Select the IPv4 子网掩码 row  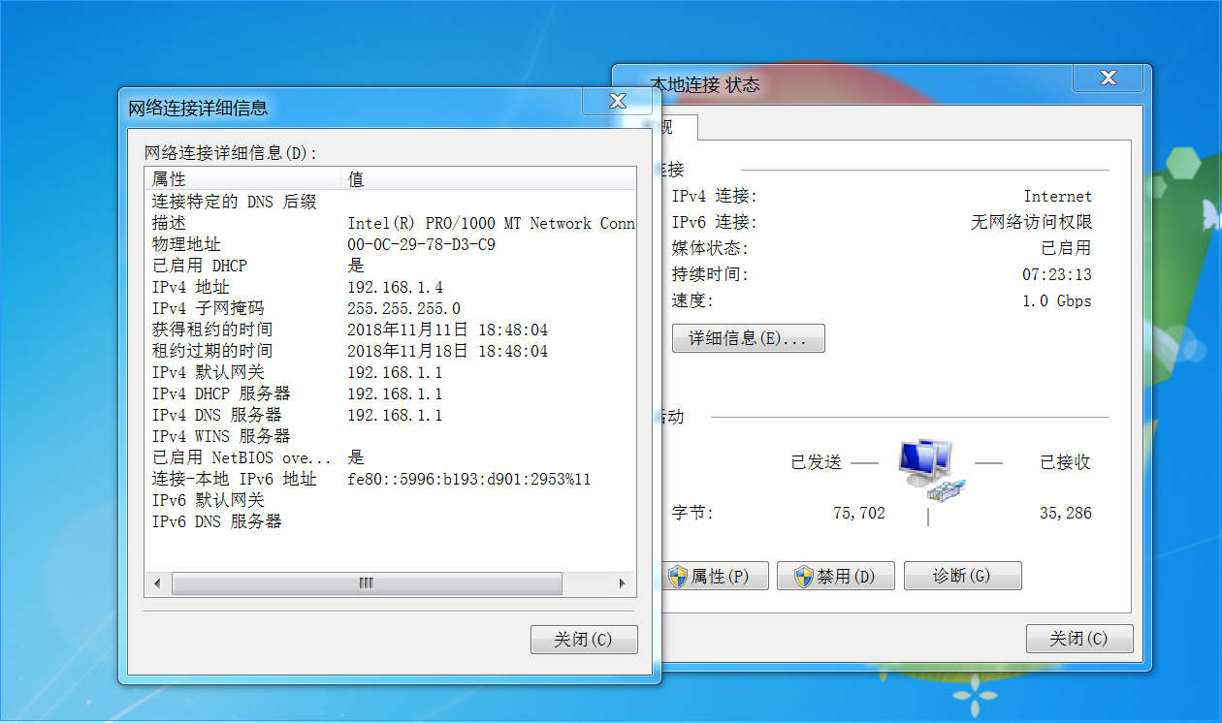coord(390,308)
